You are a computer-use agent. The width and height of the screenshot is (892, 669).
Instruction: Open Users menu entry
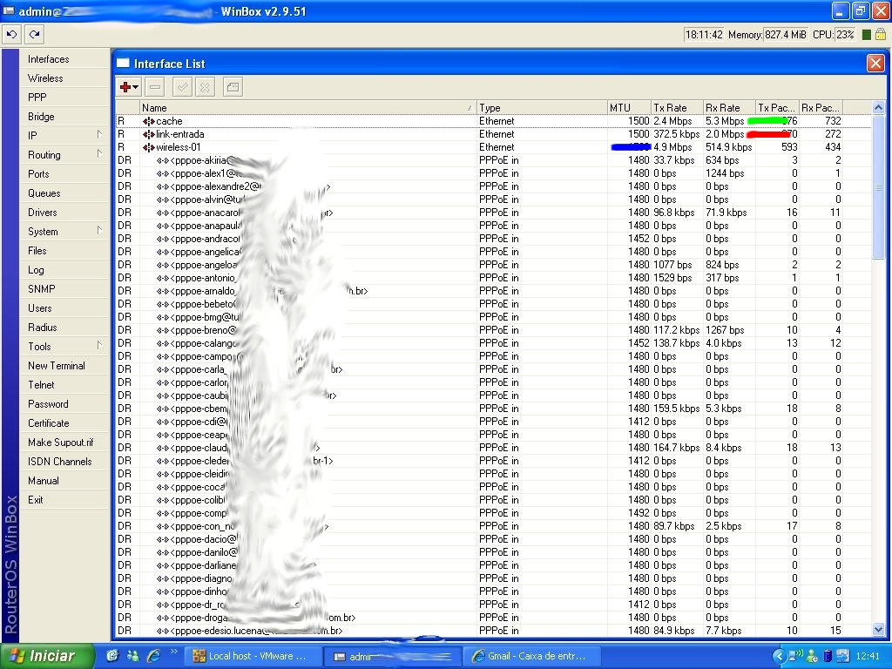pyautogui.click(x=64, y=307)
